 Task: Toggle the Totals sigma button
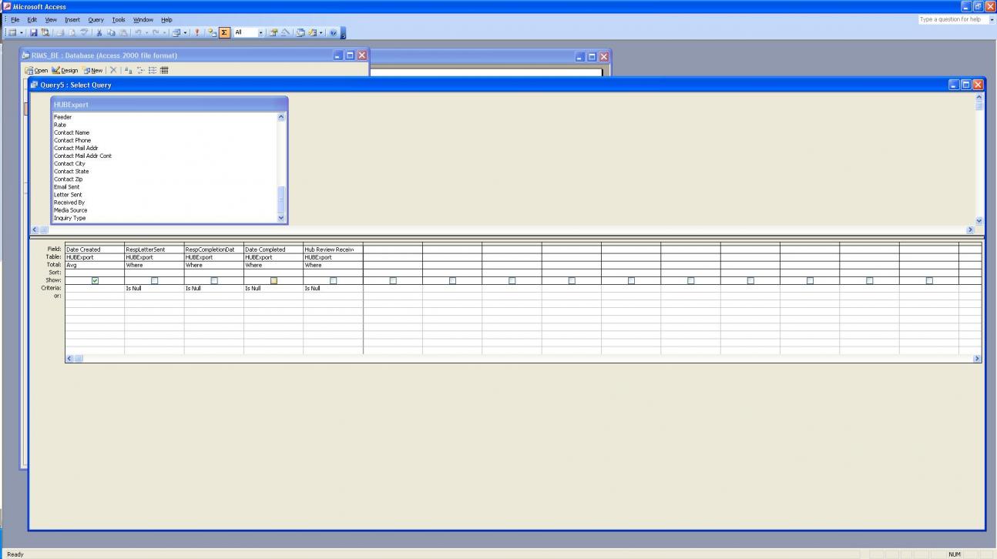224,33
